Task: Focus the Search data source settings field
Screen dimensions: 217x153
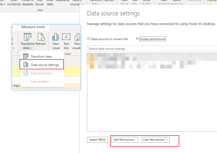Action: 152,48
